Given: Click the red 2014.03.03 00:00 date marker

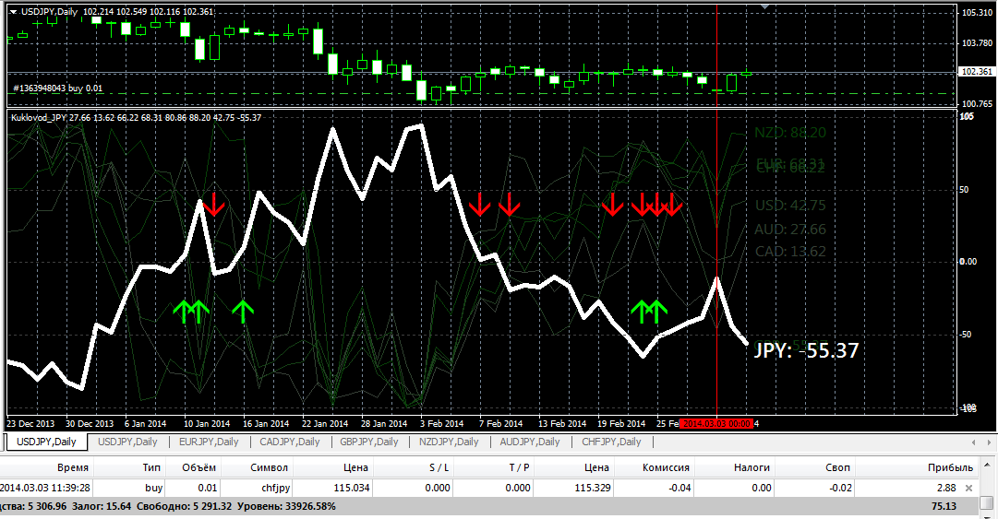Looking at the screenshot, I should 716,424.
